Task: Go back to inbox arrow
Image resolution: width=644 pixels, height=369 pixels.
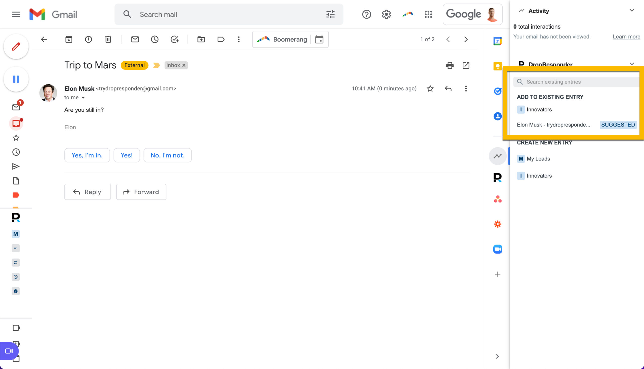Action: coord(44,39)
